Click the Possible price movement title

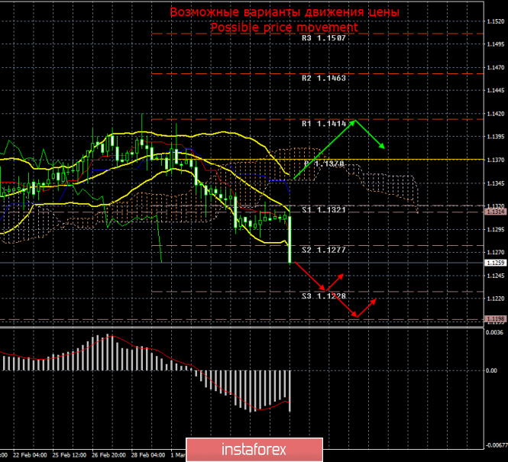pyautogui.click(x=284, y=27)
